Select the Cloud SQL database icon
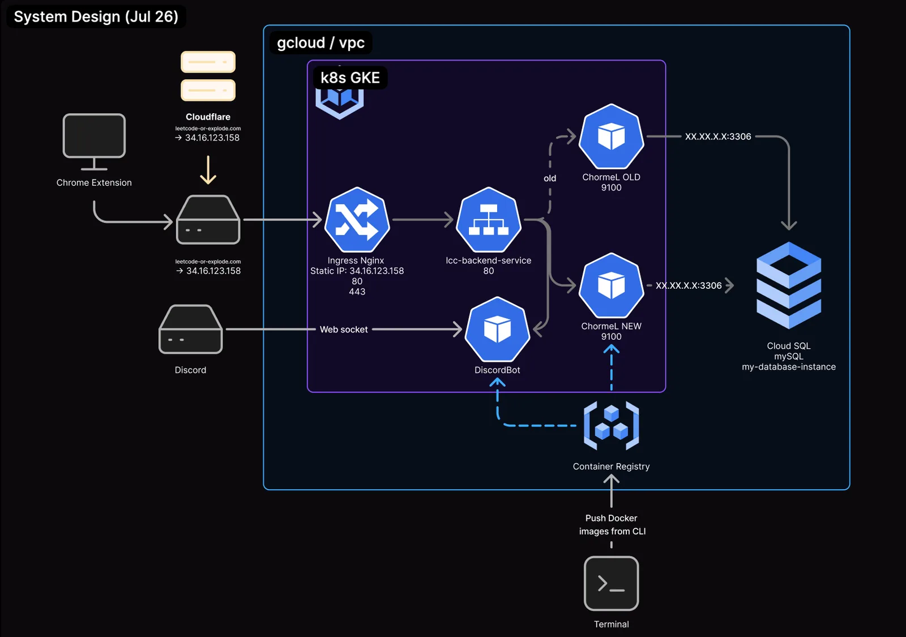 tap(789, 285)
